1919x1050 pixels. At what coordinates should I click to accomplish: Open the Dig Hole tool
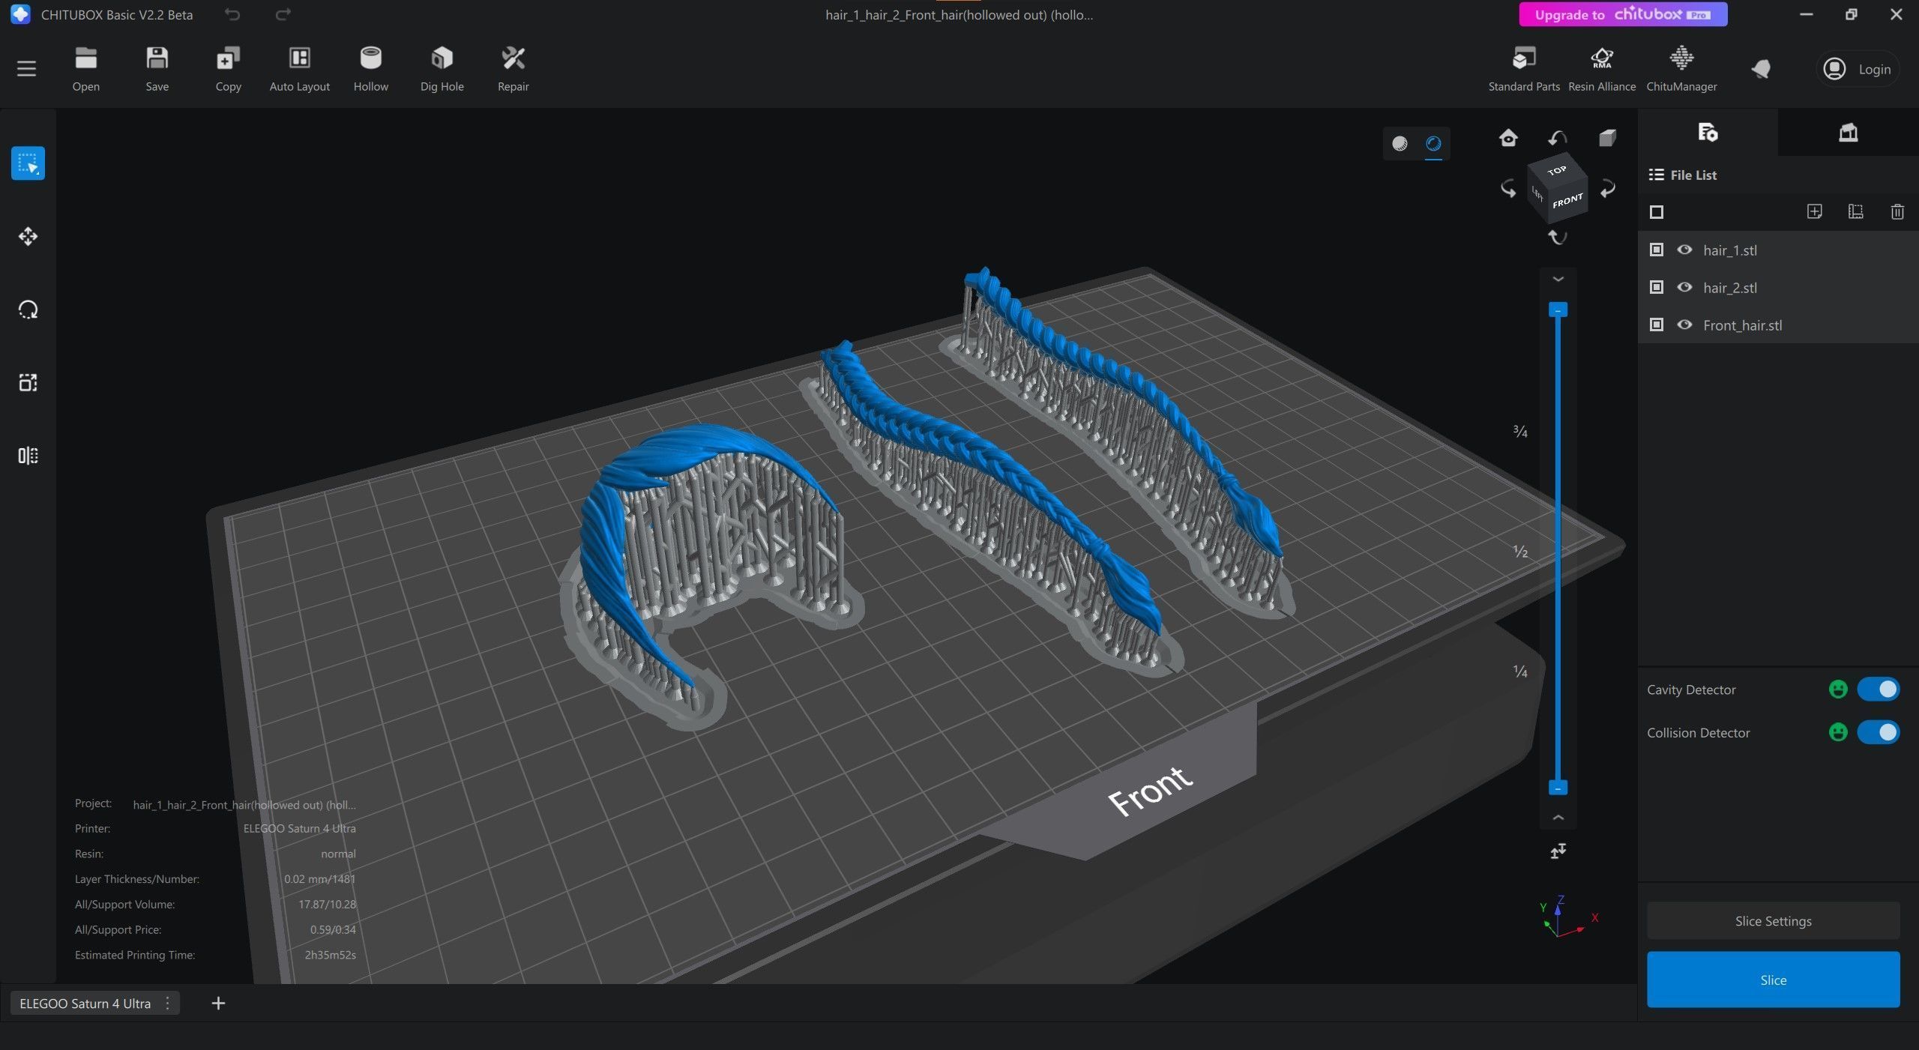442,59
